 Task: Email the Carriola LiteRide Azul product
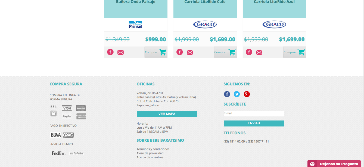pos(259,52)
